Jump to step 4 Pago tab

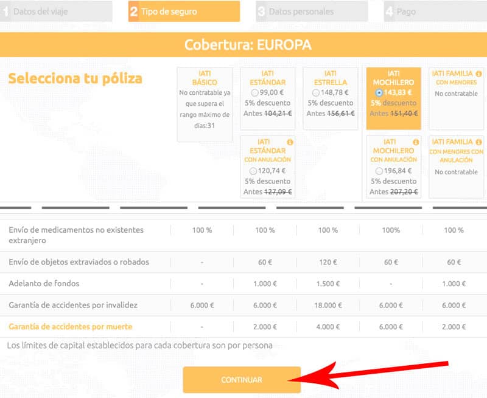pyautogui.click(x=435, y=12)
